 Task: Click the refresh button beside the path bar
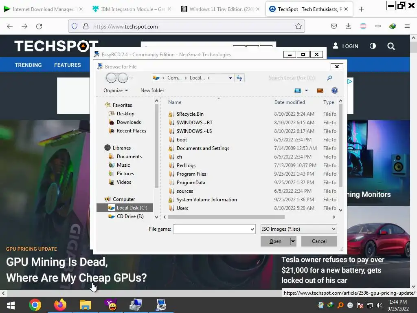click(239, 78)
